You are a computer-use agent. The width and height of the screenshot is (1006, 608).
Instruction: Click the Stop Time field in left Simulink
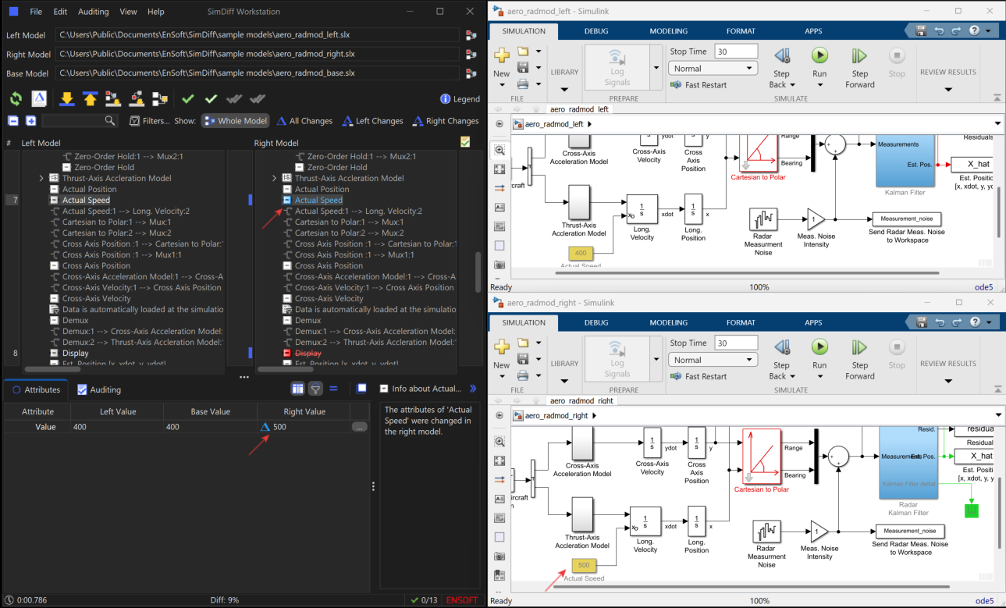(x=735, y=52)
